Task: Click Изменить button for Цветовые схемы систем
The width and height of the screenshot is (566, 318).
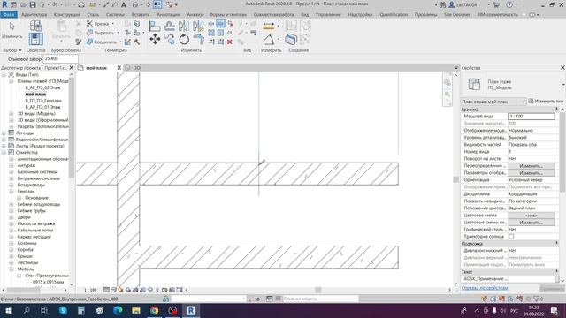Action: 531,223
